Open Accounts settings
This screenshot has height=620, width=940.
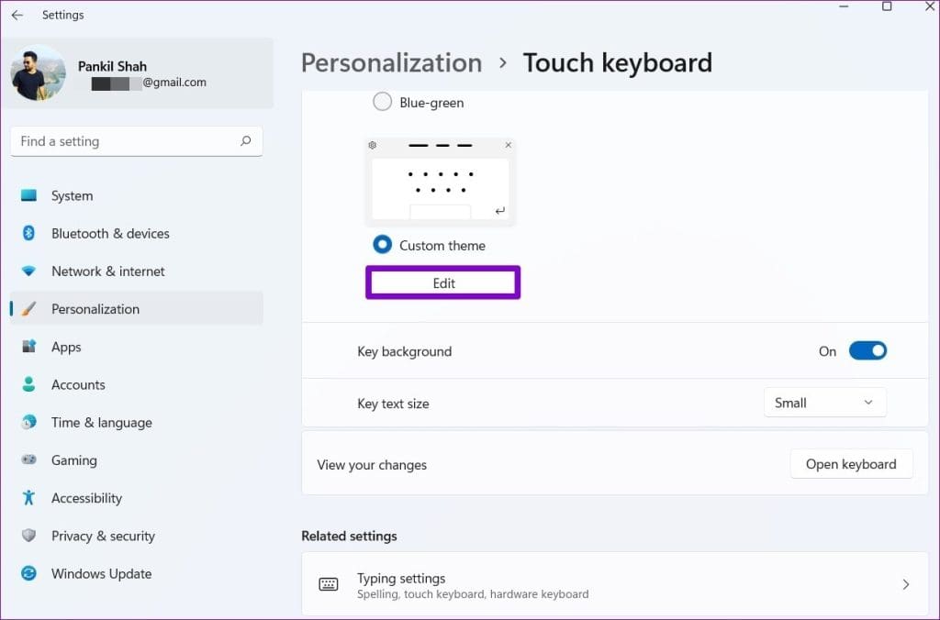[78, 384]
